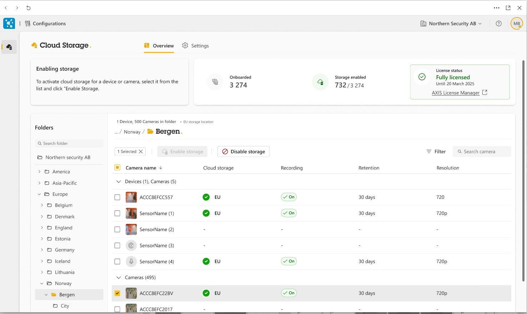Click the vertical page scrollbar

[x=524, y=171]
